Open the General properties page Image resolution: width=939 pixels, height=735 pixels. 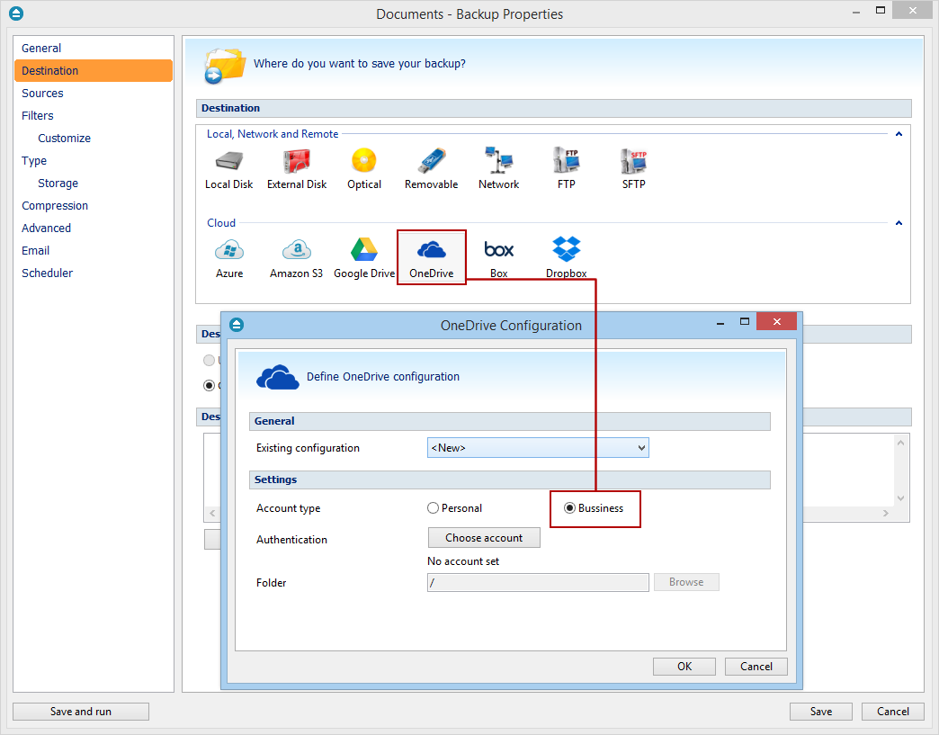[94, 48]
